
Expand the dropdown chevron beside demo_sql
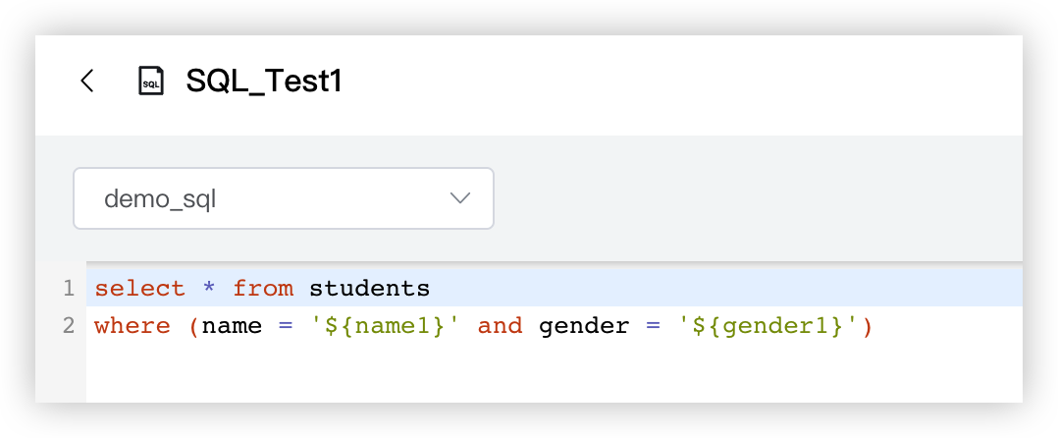pyautogui.click(x=459, y=198)
